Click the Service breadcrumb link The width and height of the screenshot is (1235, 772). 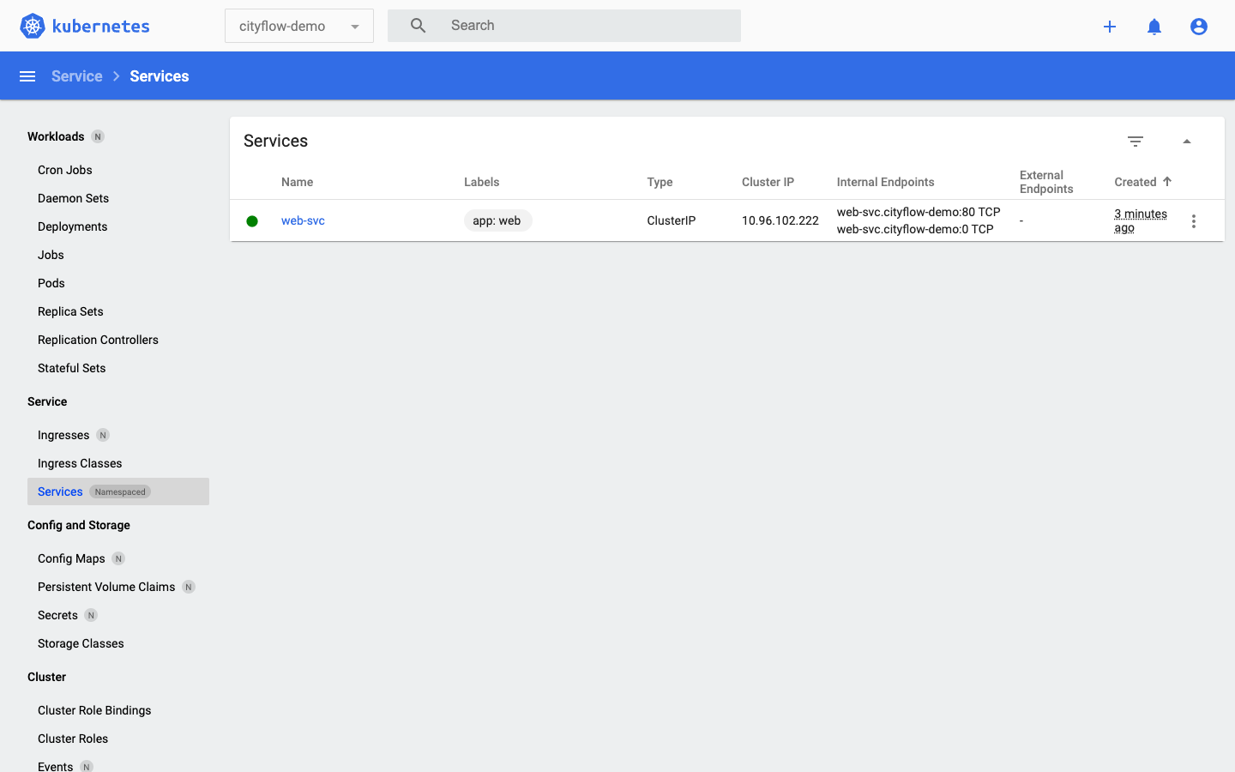[76, 76]
